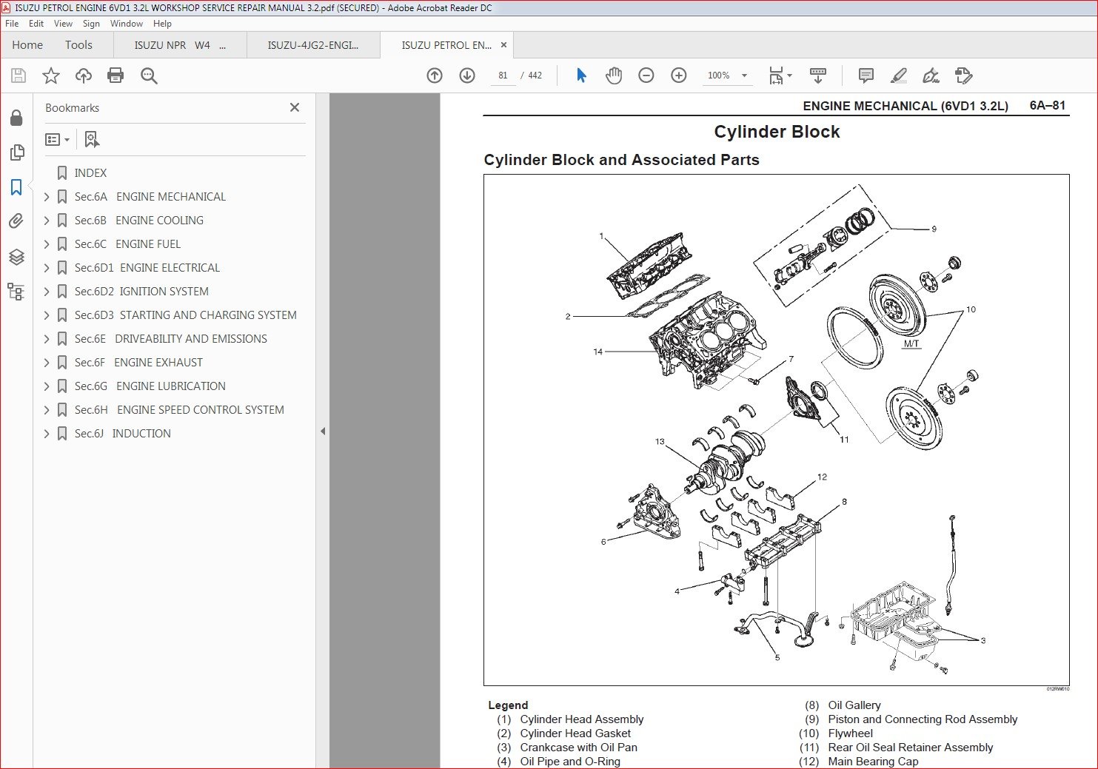The height and width of the screenshot is (769, 1098).
Task: Zoom in with plus icon
Action: pyautogui.click(x=679, y=75)
